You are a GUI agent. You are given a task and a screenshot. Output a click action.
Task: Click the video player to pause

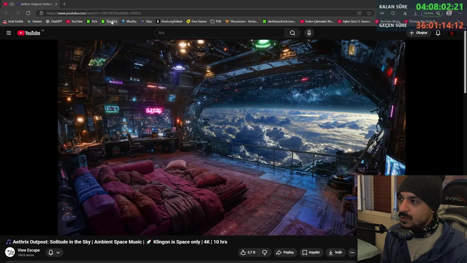[231, 137]
